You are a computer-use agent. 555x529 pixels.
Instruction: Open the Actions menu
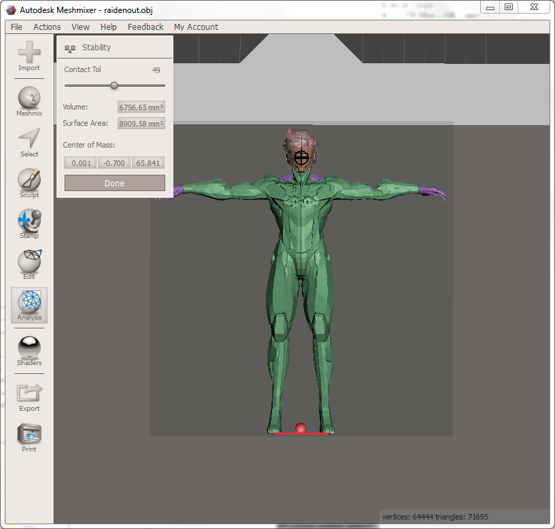click(x=47, y=27)
